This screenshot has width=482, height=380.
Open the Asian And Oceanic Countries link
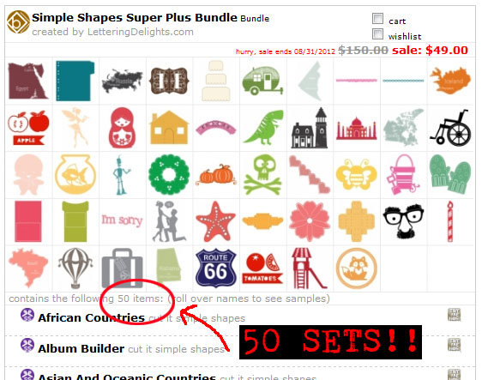127,377
